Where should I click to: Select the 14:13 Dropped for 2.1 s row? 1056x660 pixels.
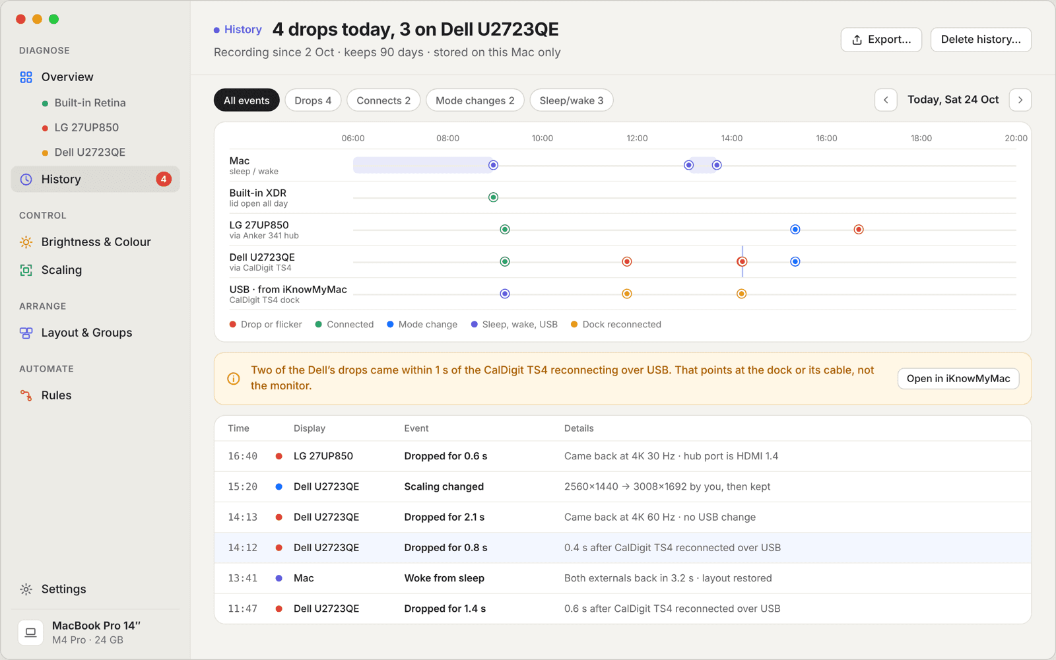(622, 517)
